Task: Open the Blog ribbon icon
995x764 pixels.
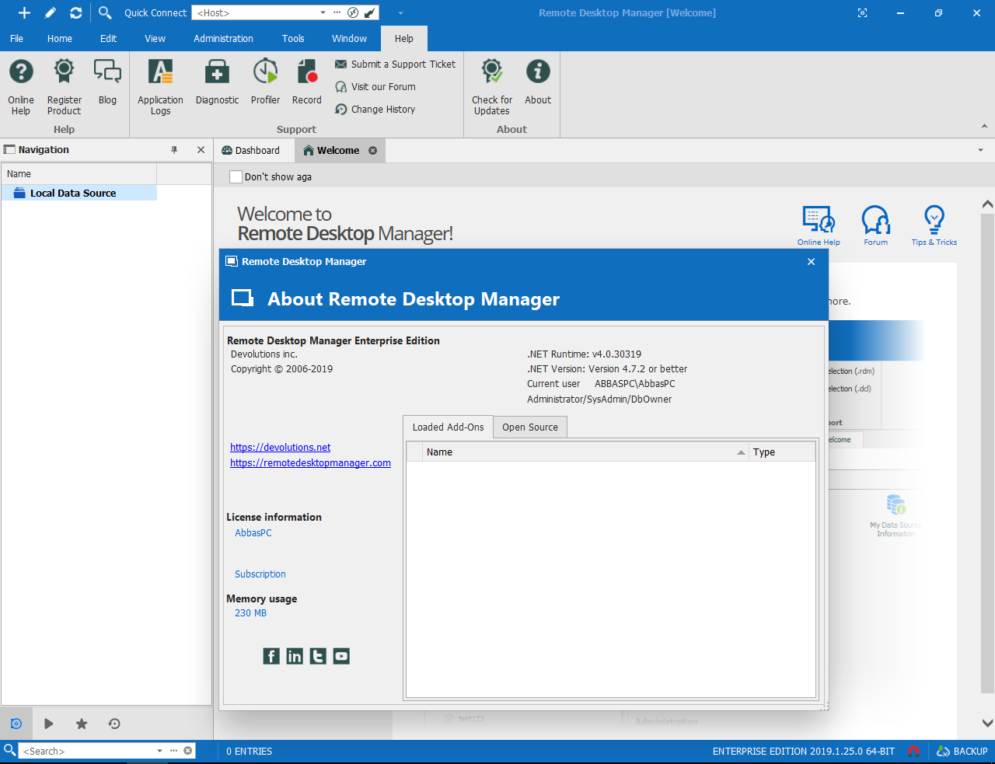Action: click(107, 82)
